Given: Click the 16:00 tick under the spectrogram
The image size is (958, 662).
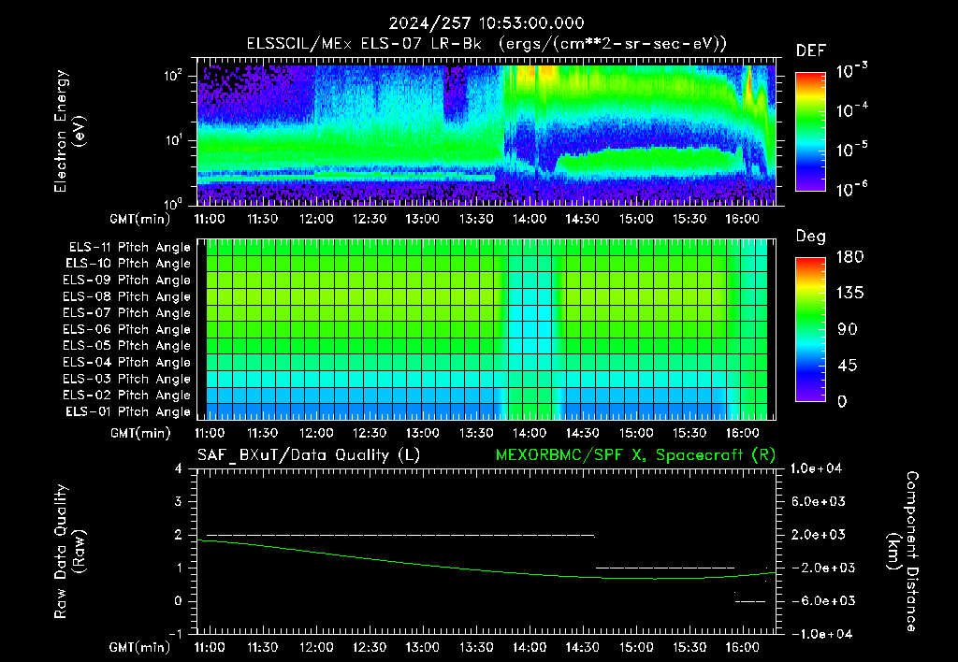Looking at the screenshot, I should click(x=742, y=219).
